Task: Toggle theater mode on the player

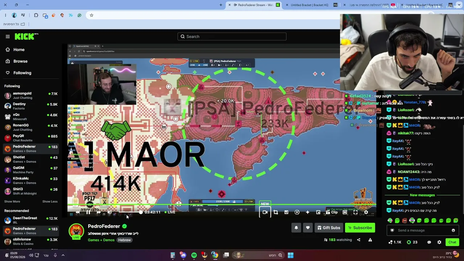Action: point(345,212)
